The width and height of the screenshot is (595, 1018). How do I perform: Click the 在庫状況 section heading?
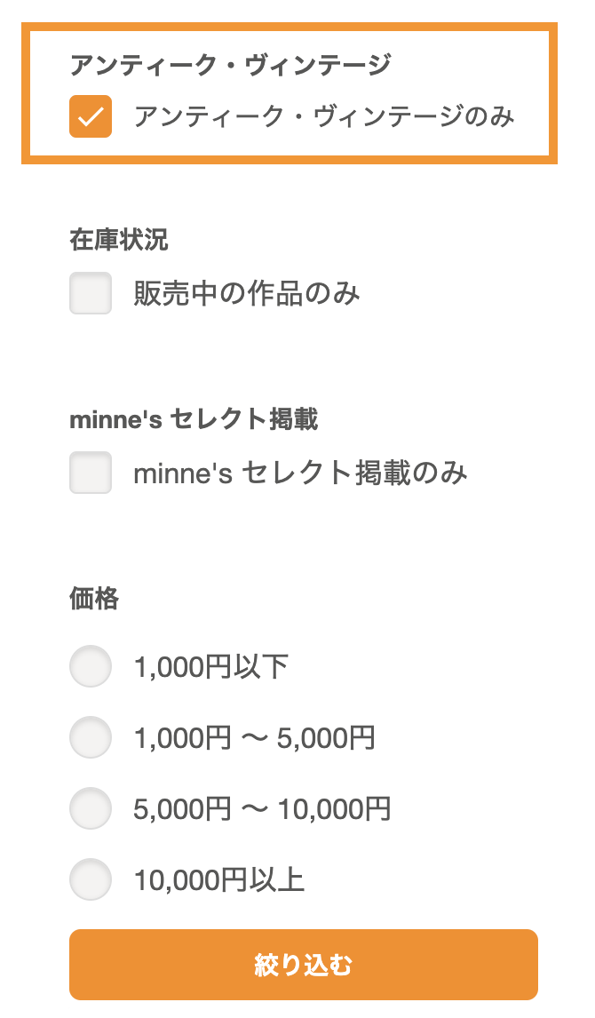click(x=104, y=238)
